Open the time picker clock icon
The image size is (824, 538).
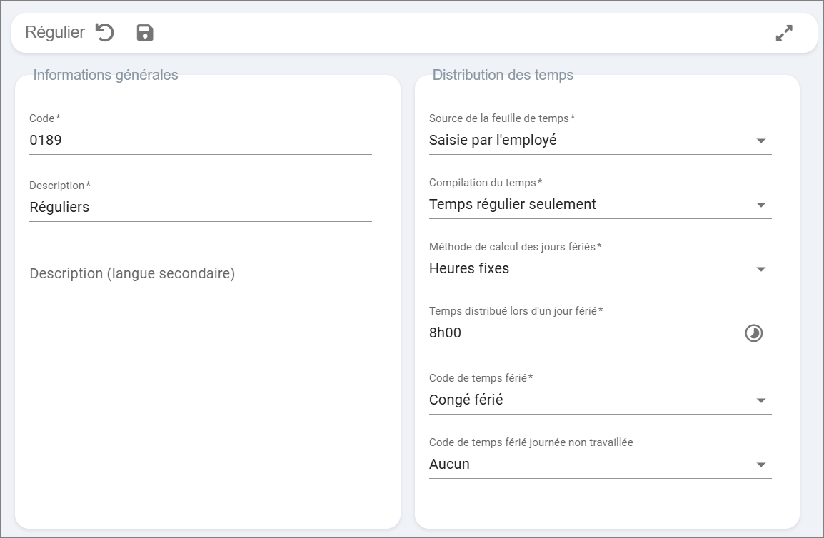point(753,333)
